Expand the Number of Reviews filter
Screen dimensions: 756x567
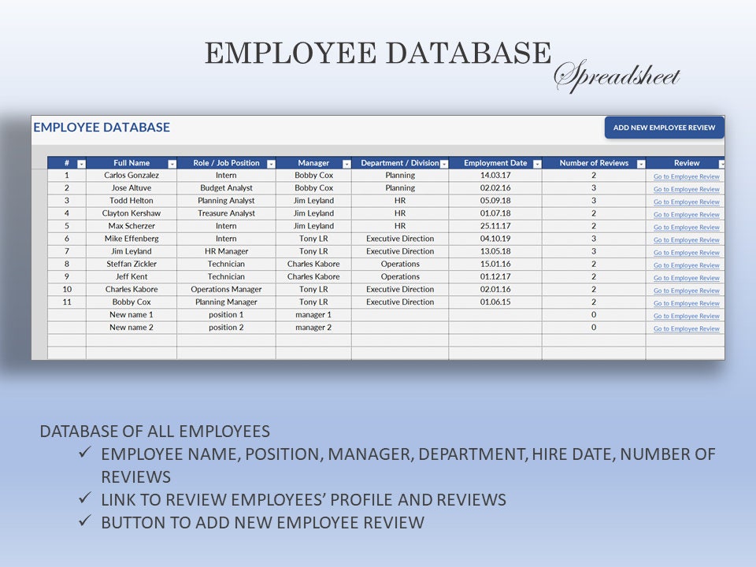(641, 165)
